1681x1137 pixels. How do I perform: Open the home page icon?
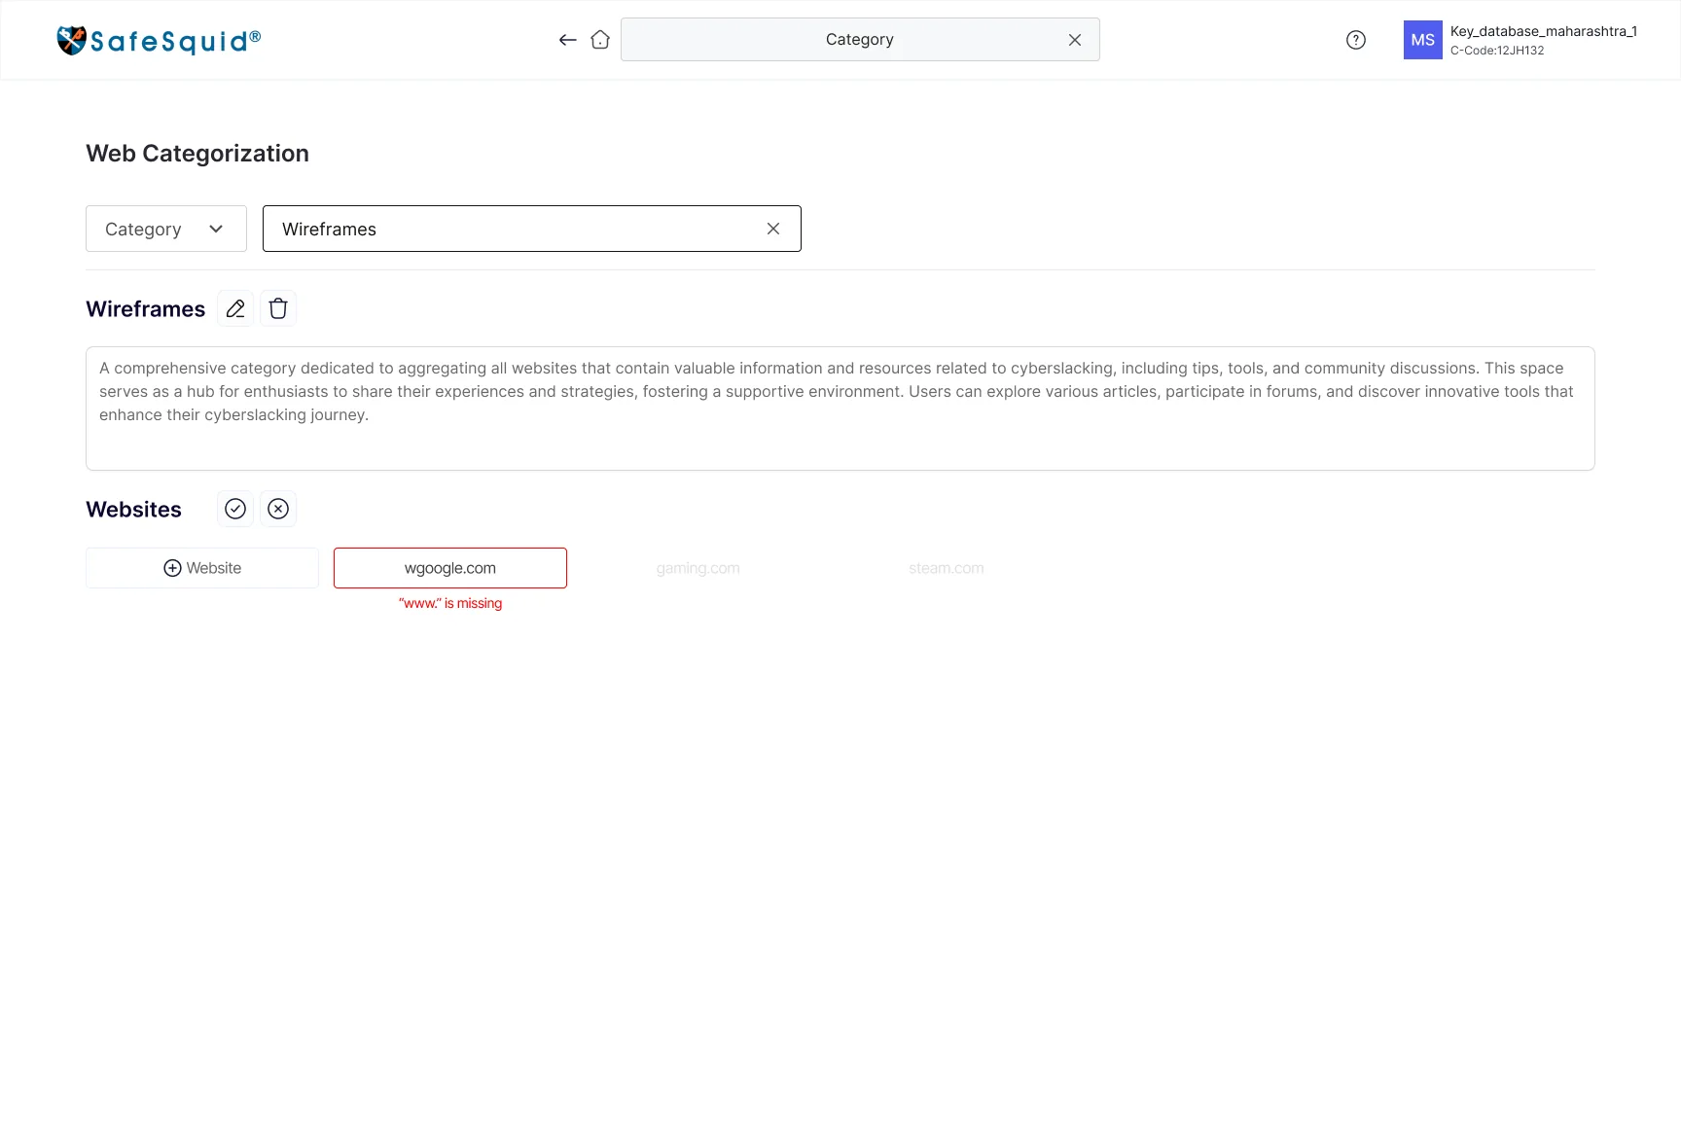point(600,40)
